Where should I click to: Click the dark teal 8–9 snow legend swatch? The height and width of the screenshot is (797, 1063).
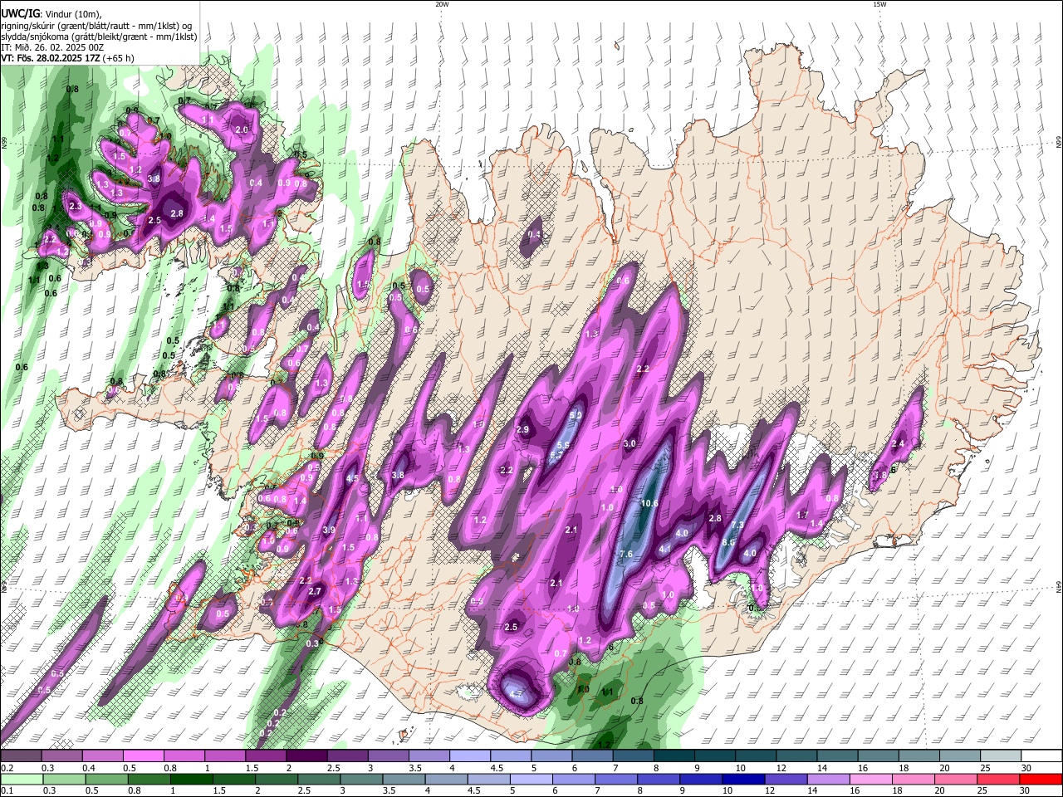click(674, 756)
